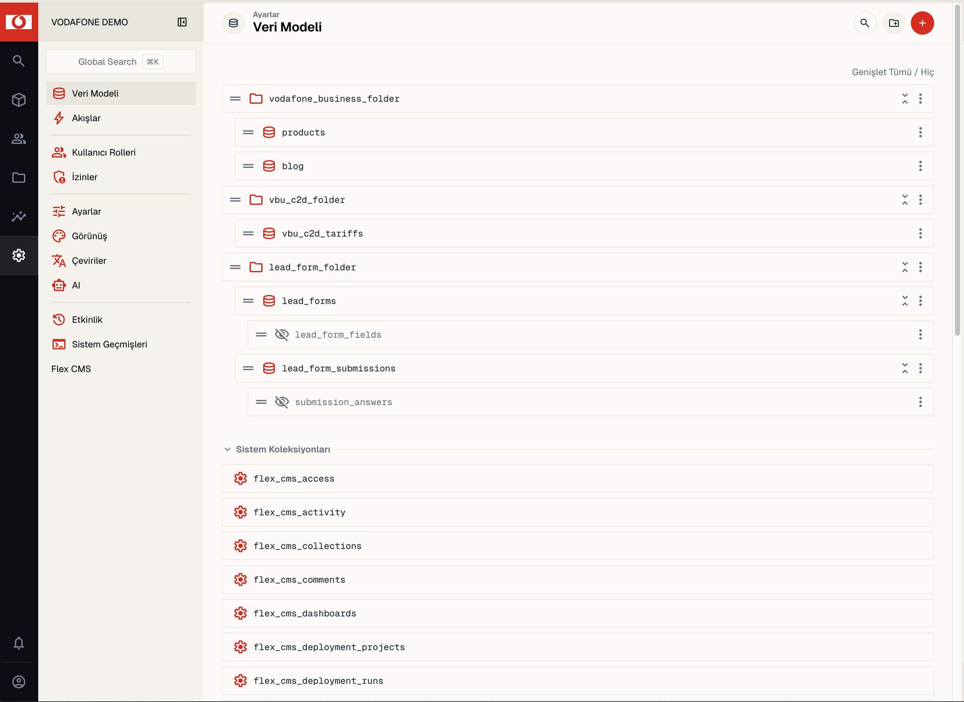Collapse the Sistem Koleksiyonları section
The width and height of the screenshot is (964, 702).
point(228,449)
